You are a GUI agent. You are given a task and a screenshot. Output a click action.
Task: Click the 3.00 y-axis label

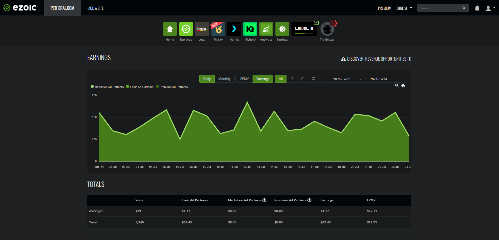click(94, 95)
